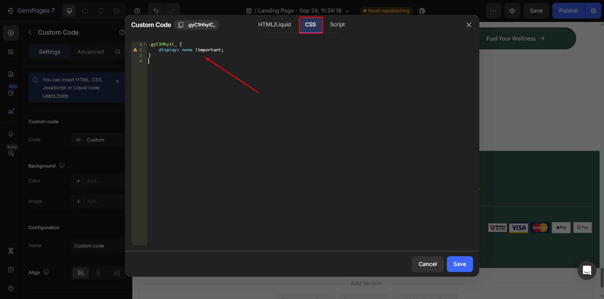Go back from Custom Code panel
This screenshot has width=604, height=299.
[30, 32]
